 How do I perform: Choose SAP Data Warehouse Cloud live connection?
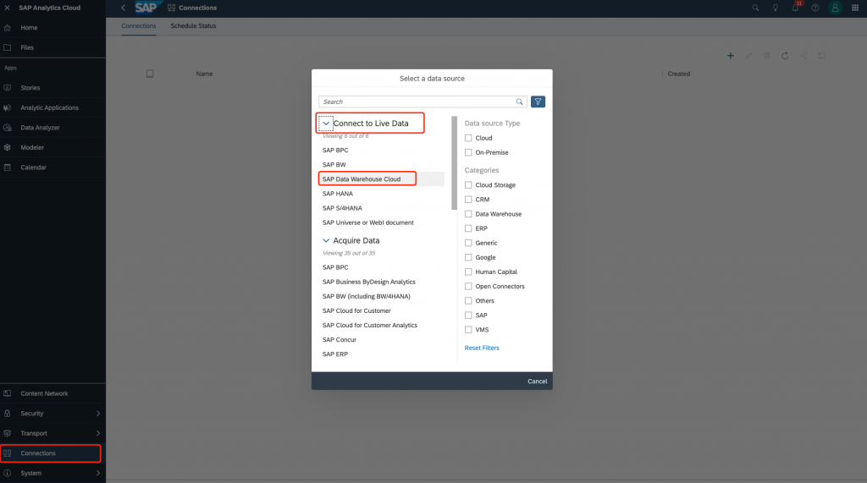tap(382, 179)
